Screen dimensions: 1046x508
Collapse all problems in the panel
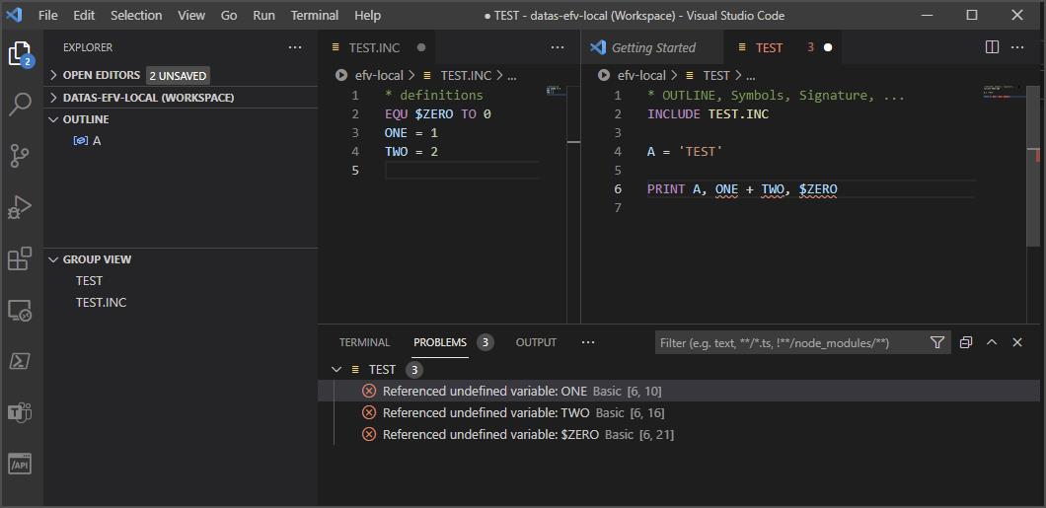pyautogui.click(x=965, y=342)
